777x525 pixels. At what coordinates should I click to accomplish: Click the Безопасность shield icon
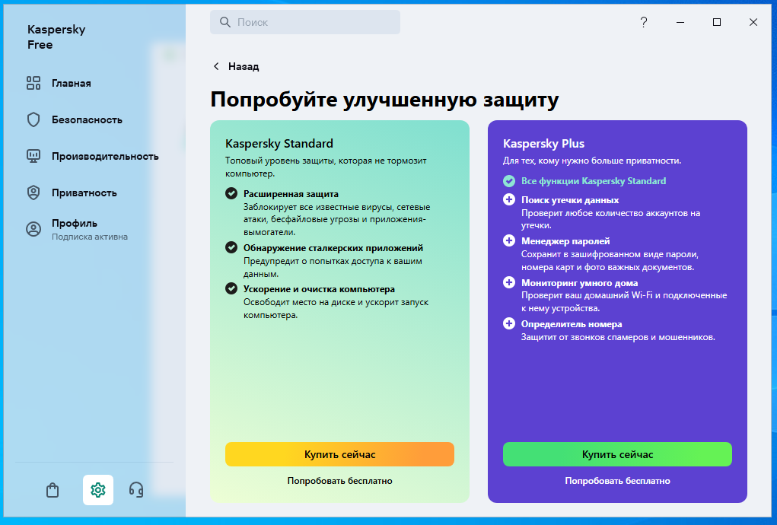(x=33, y=119)
